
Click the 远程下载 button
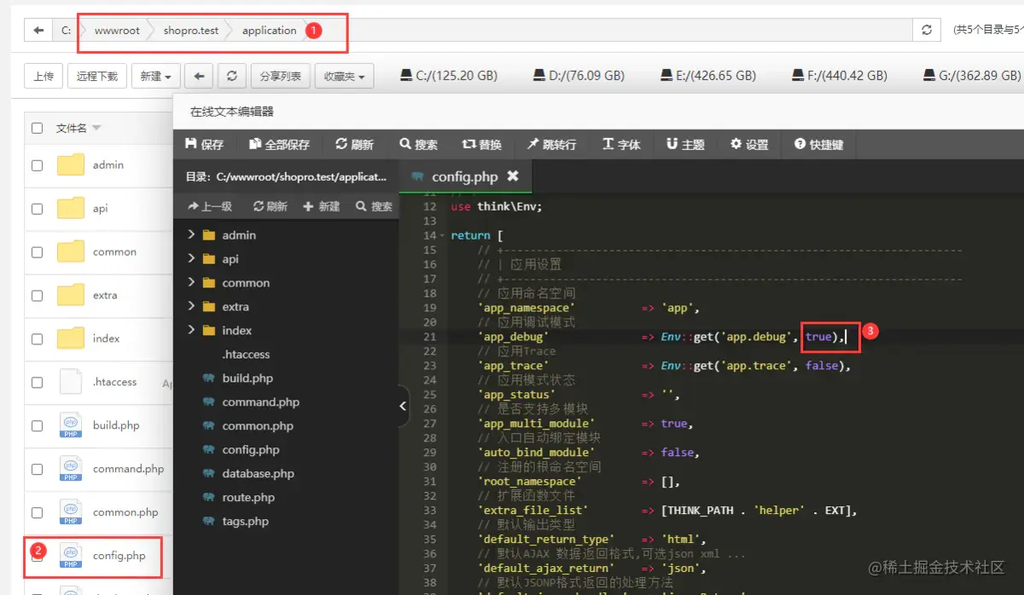[x=96, y=76]
